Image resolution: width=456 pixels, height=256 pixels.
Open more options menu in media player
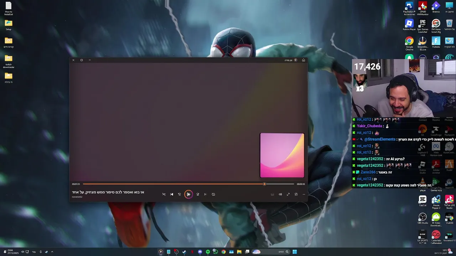(x=304, y=194)
